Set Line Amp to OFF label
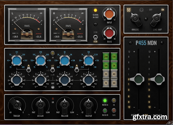The height and width of the screenshot is (125, 173). coord(151,10)
